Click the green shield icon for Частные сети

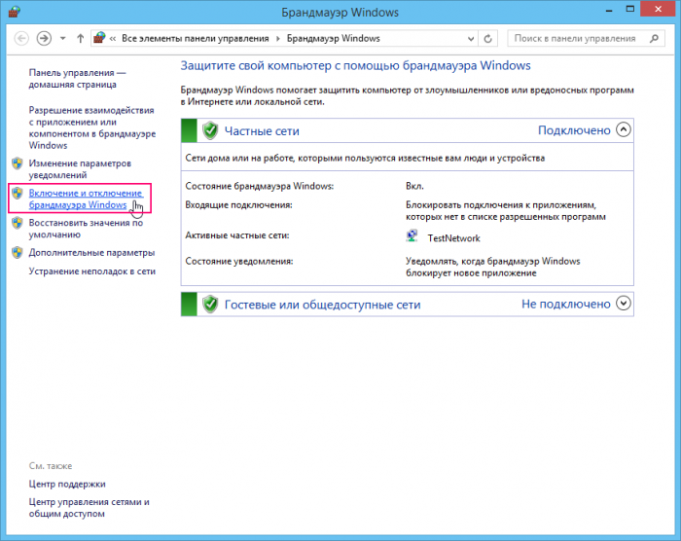210,130
